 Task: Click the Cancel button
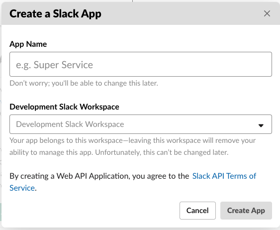tap(197, 211)
